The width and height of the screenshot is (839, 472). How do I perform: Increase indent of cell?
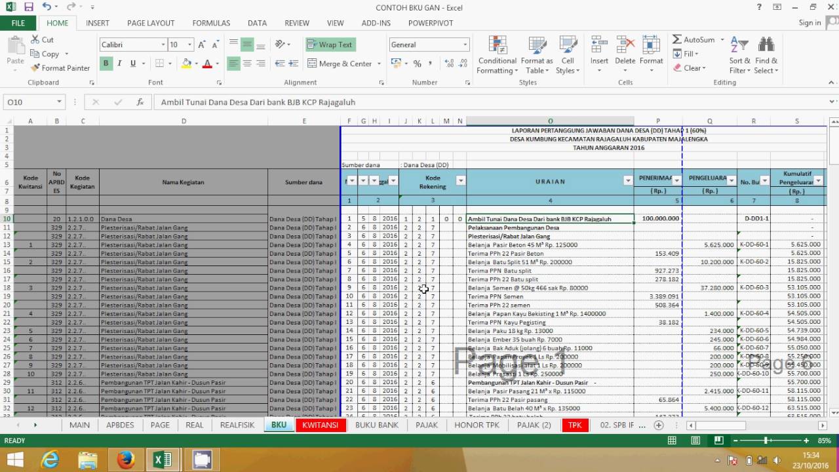pos(294,64)
